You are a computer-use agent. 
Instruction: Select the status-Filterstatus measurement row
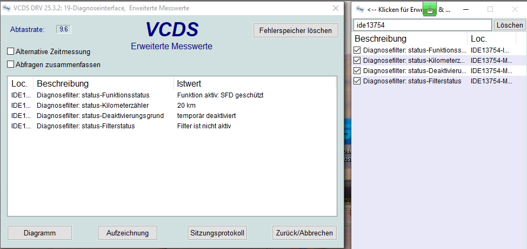[171, 126]
